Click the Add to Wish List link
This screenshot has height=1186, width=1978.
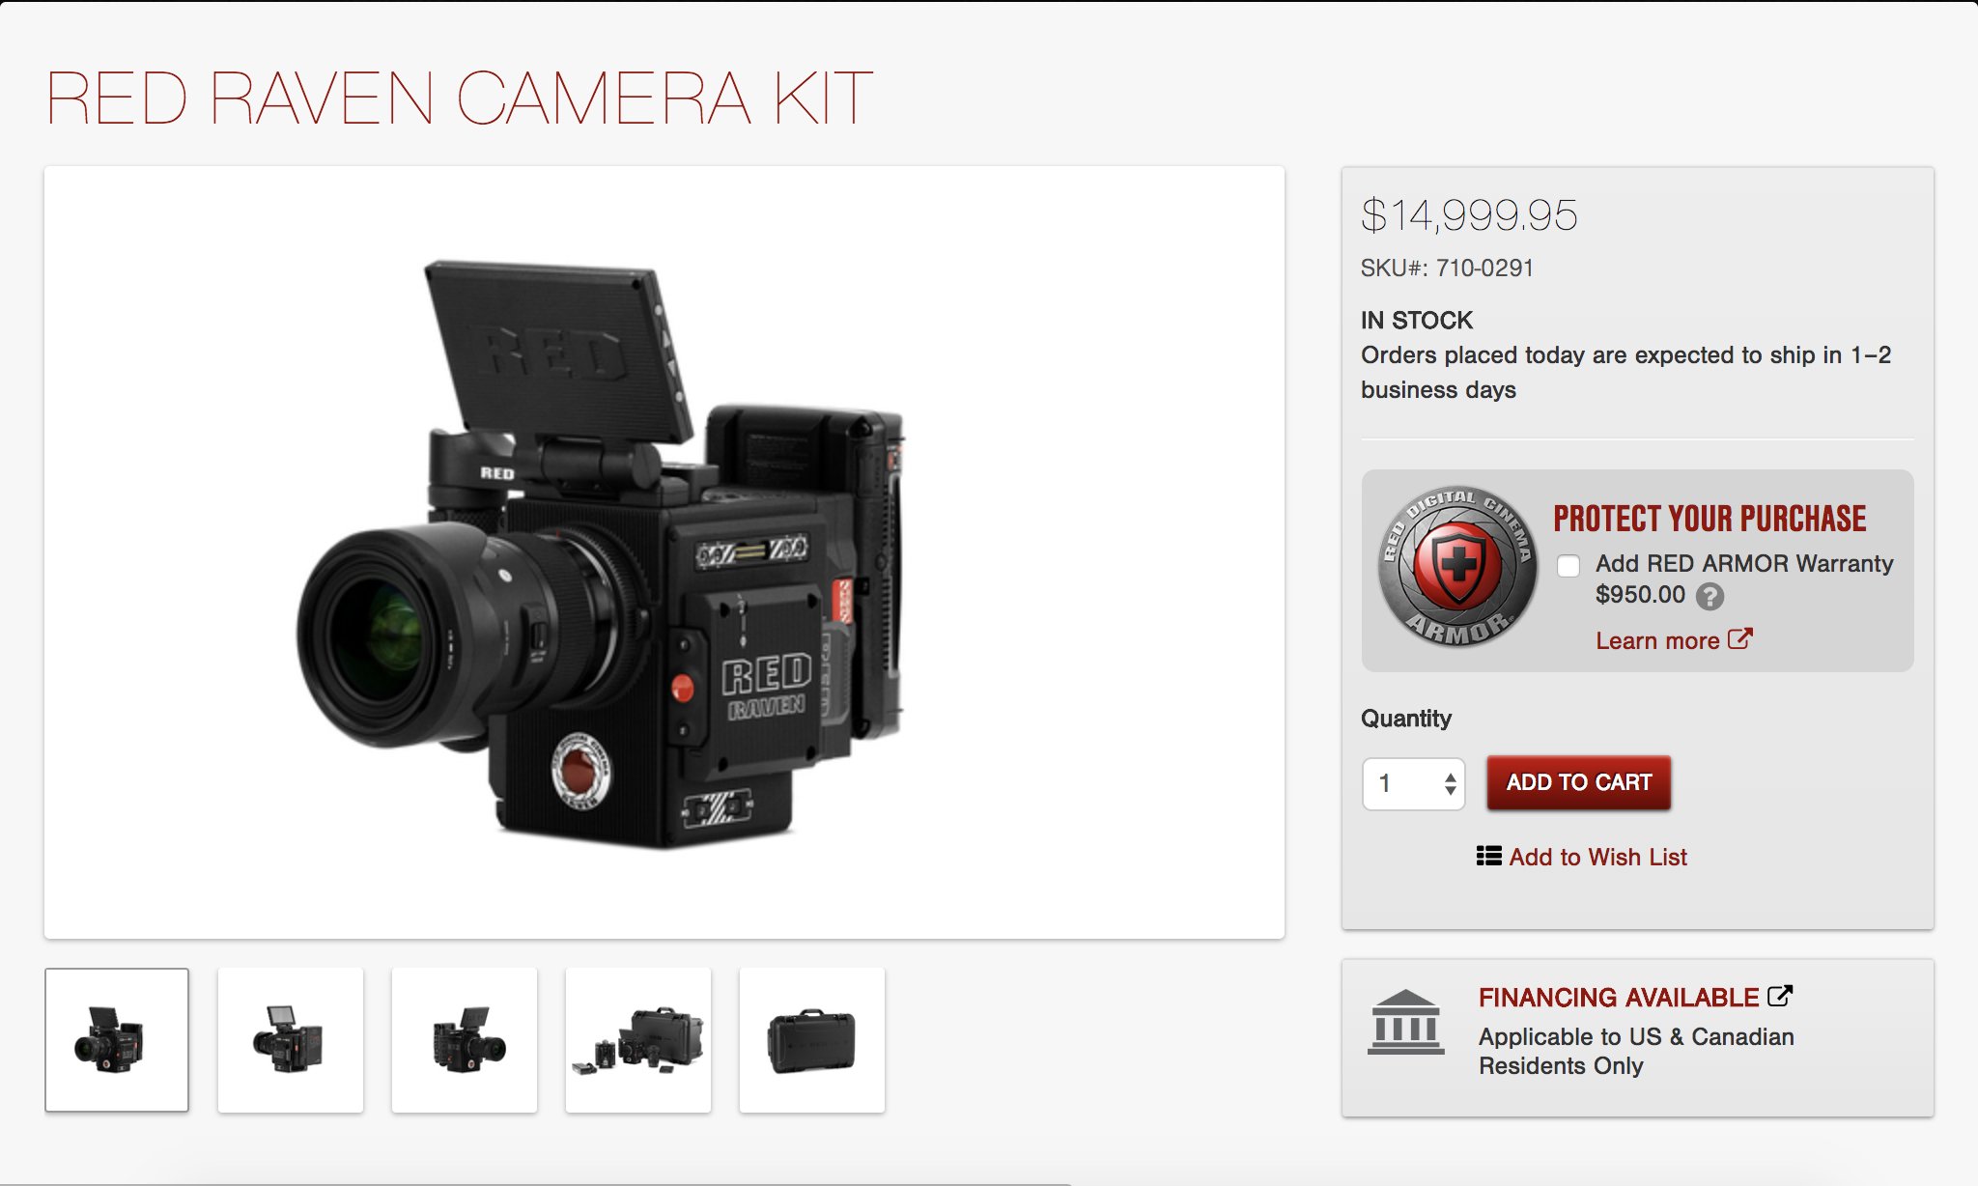[1597, 857]
